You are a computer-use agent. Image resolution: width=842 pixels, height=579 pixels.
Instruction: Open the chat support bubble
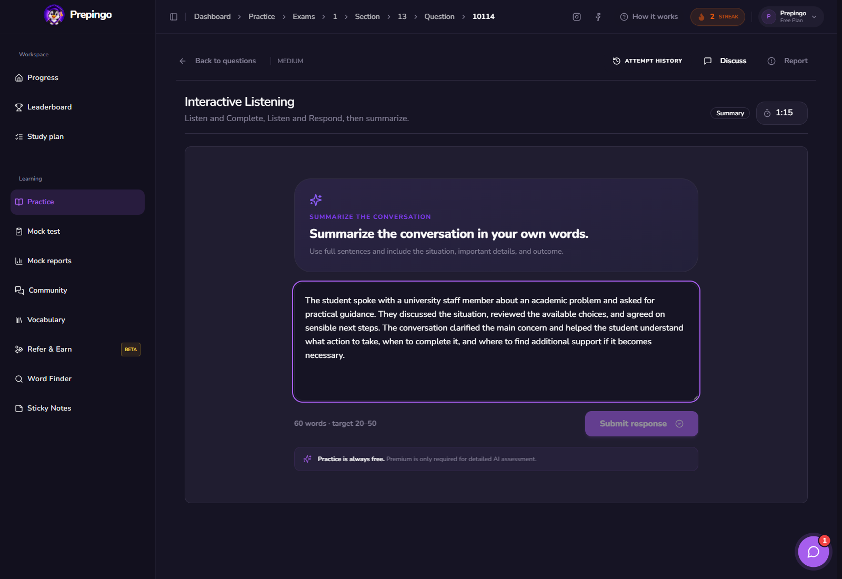coord(813,552)
